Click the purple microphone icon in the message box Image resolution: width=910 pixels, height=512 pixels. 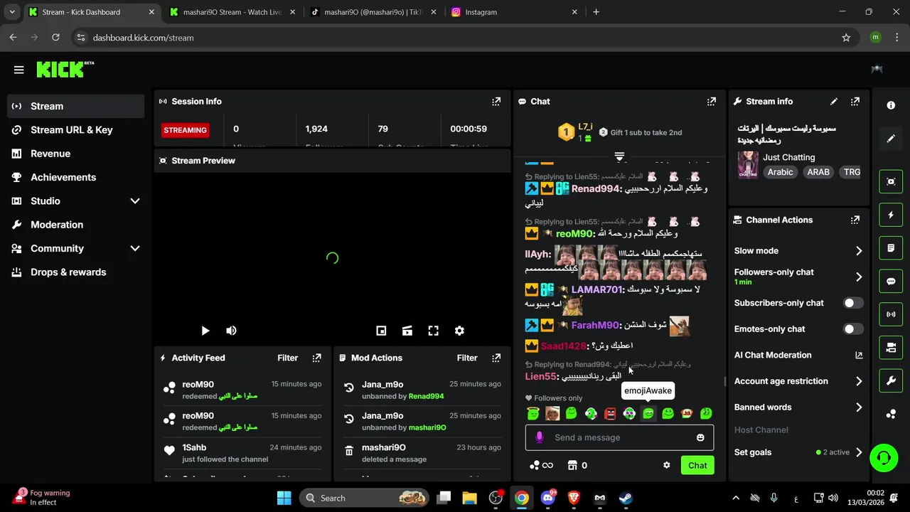tap(539, 437)
